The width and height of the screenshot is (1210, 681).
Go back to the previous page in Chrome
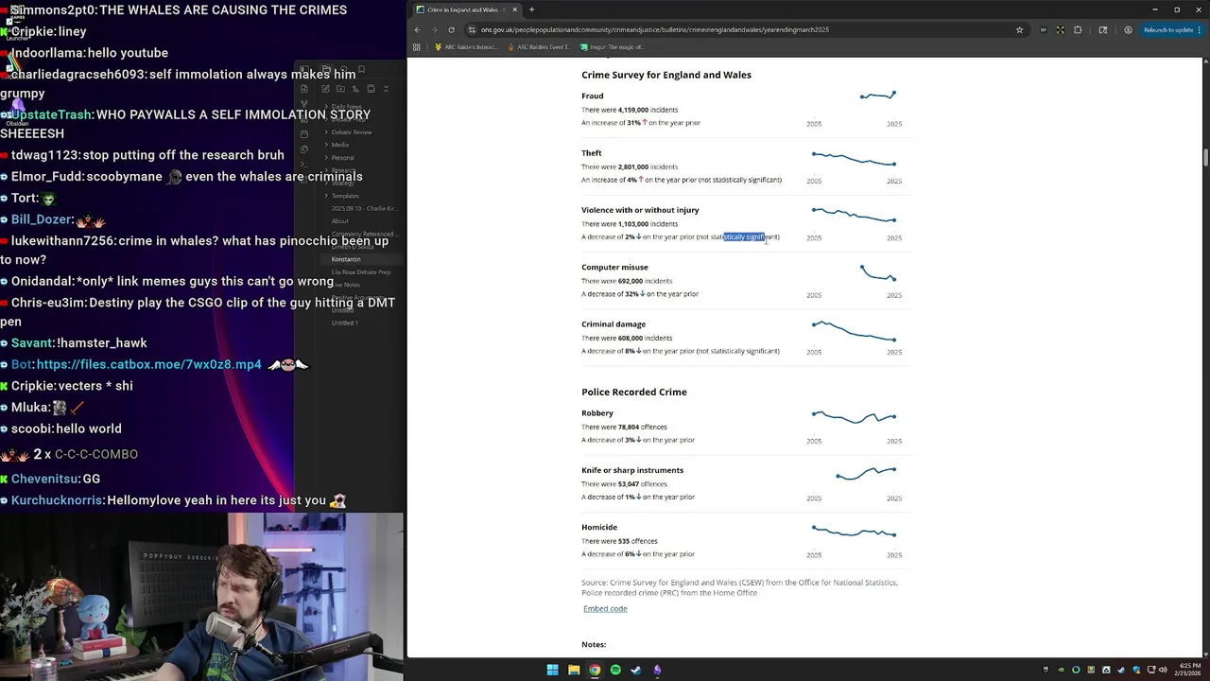tap(417, 29)
